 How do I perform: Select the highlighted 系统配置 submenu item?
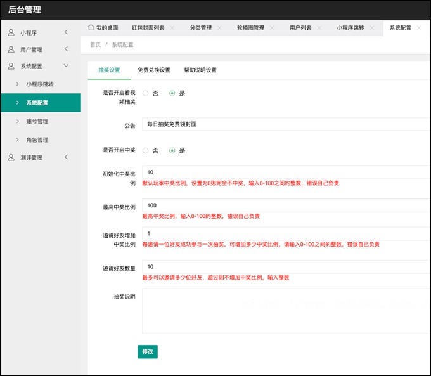(x=41, y=103)
